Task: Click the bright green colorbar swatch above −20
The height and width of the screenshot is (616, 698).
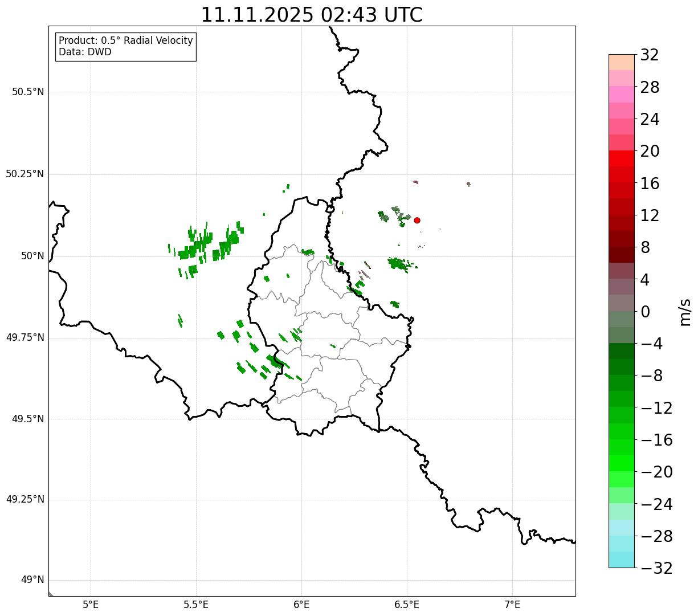Action: tap(622, 463)
